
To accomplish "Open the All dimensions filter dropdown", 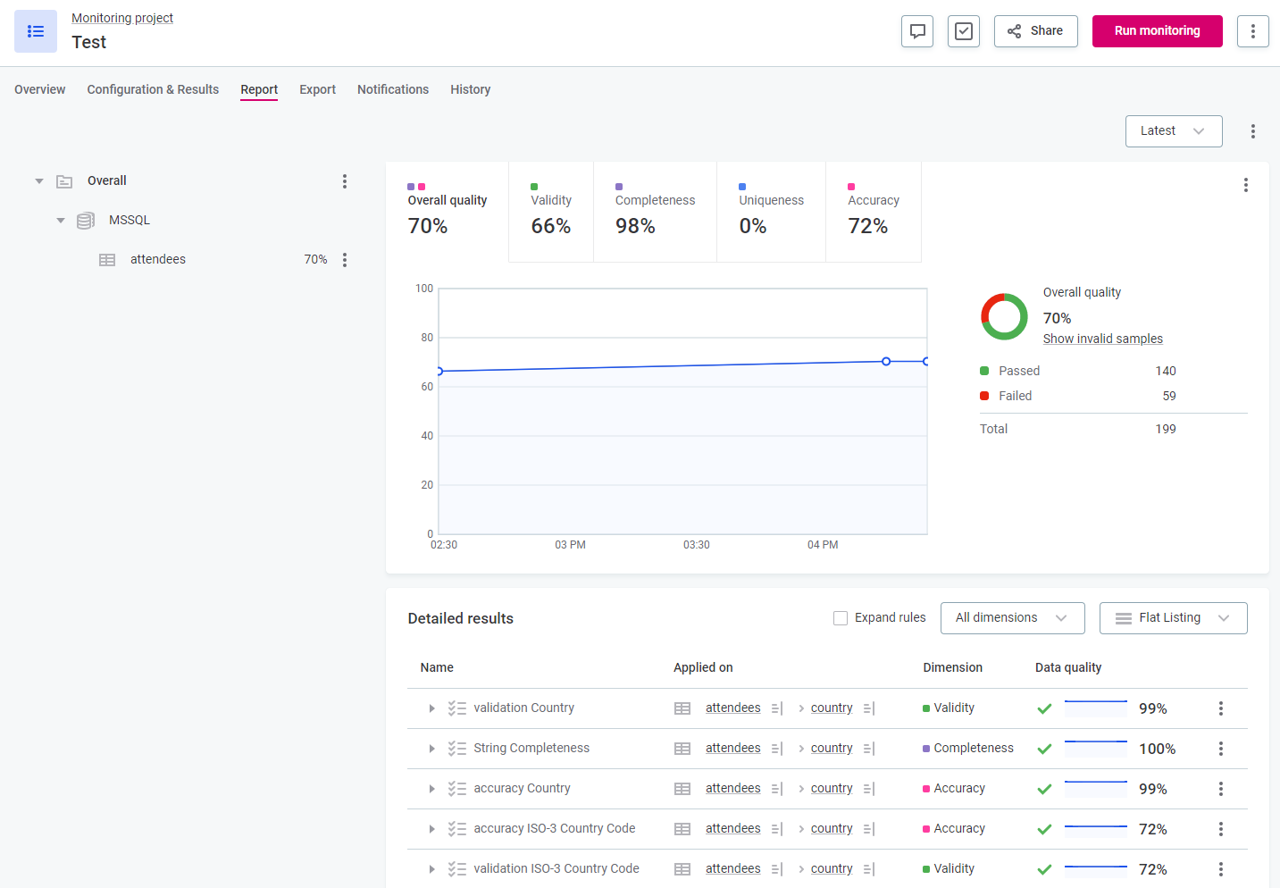I will (1012, 618).
